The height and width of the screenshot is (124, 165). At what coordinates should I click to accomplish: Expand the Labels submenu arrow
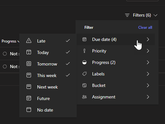point(148,74)
